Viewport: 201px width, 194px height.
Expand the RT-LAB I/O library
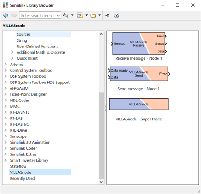tap(6, 124)
